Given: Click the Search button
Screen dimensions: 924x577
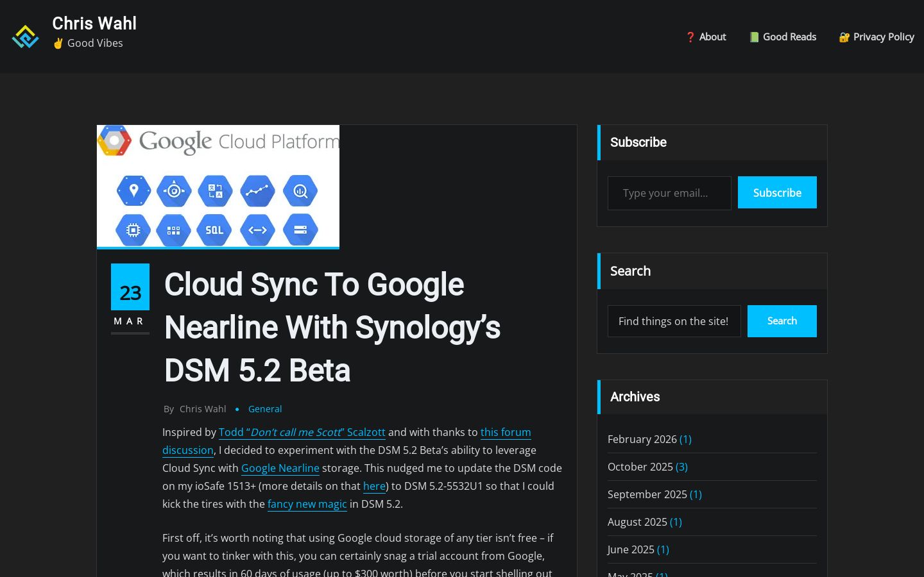Looking at the screenshot, I should pos(782,321).
